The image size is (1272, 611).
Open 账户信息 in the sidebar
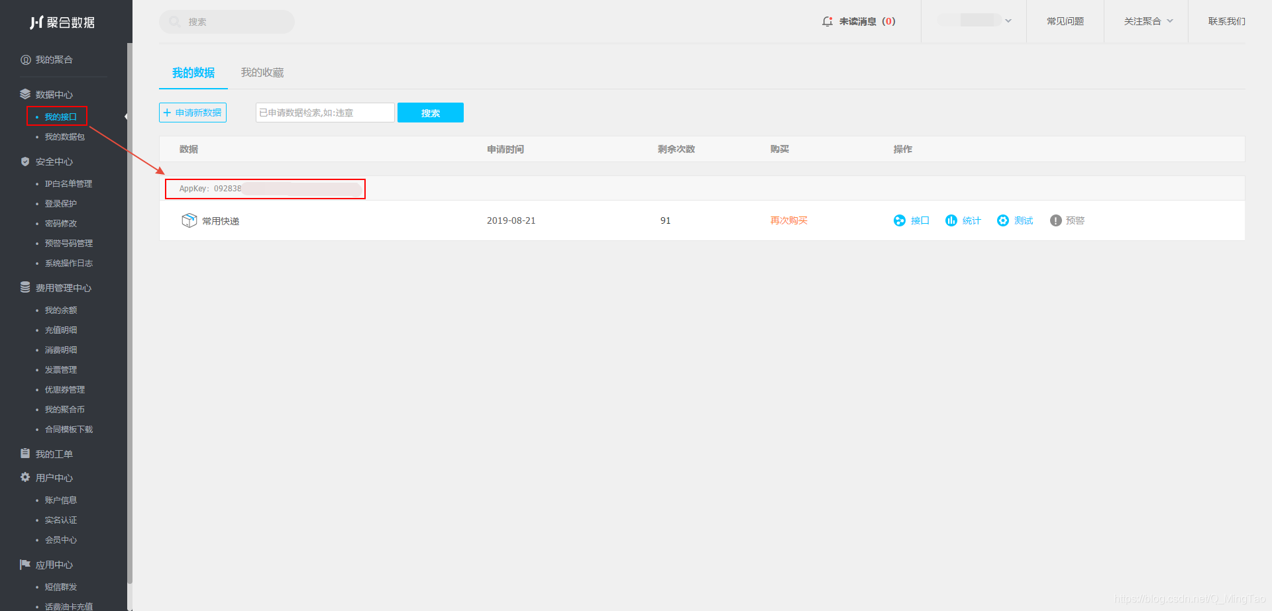pos(61,500)
